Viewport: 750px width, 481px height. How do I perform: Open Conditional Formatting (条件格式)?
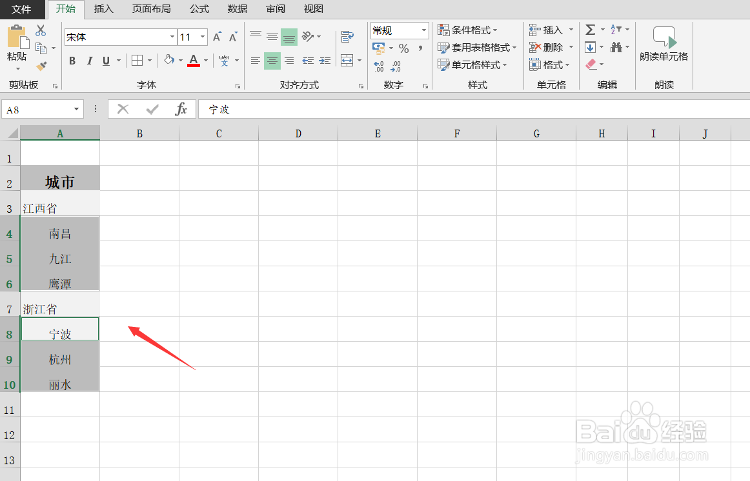467,30
